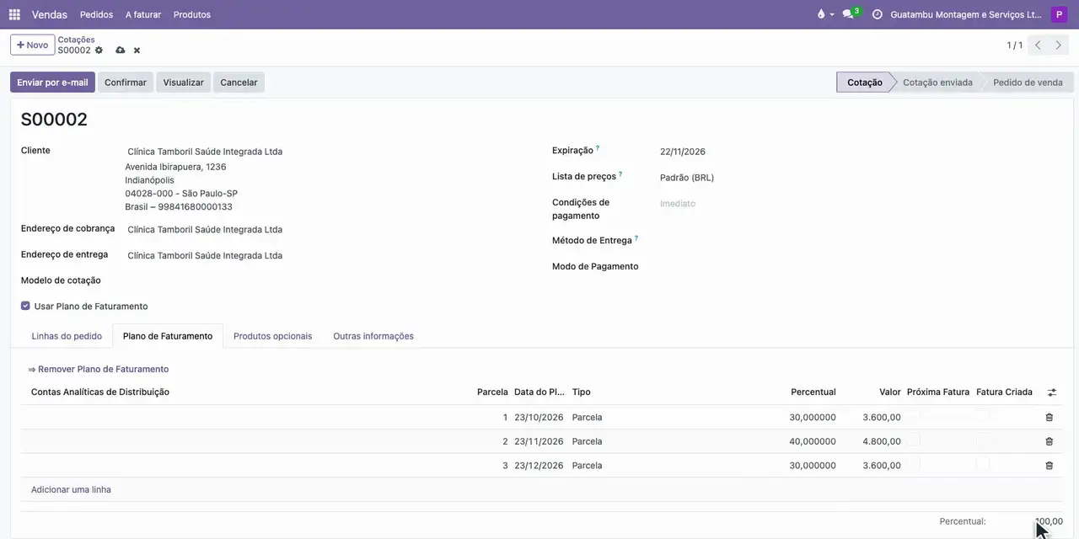Toggle Próxima Fatura for installment 3

[914, 463]
